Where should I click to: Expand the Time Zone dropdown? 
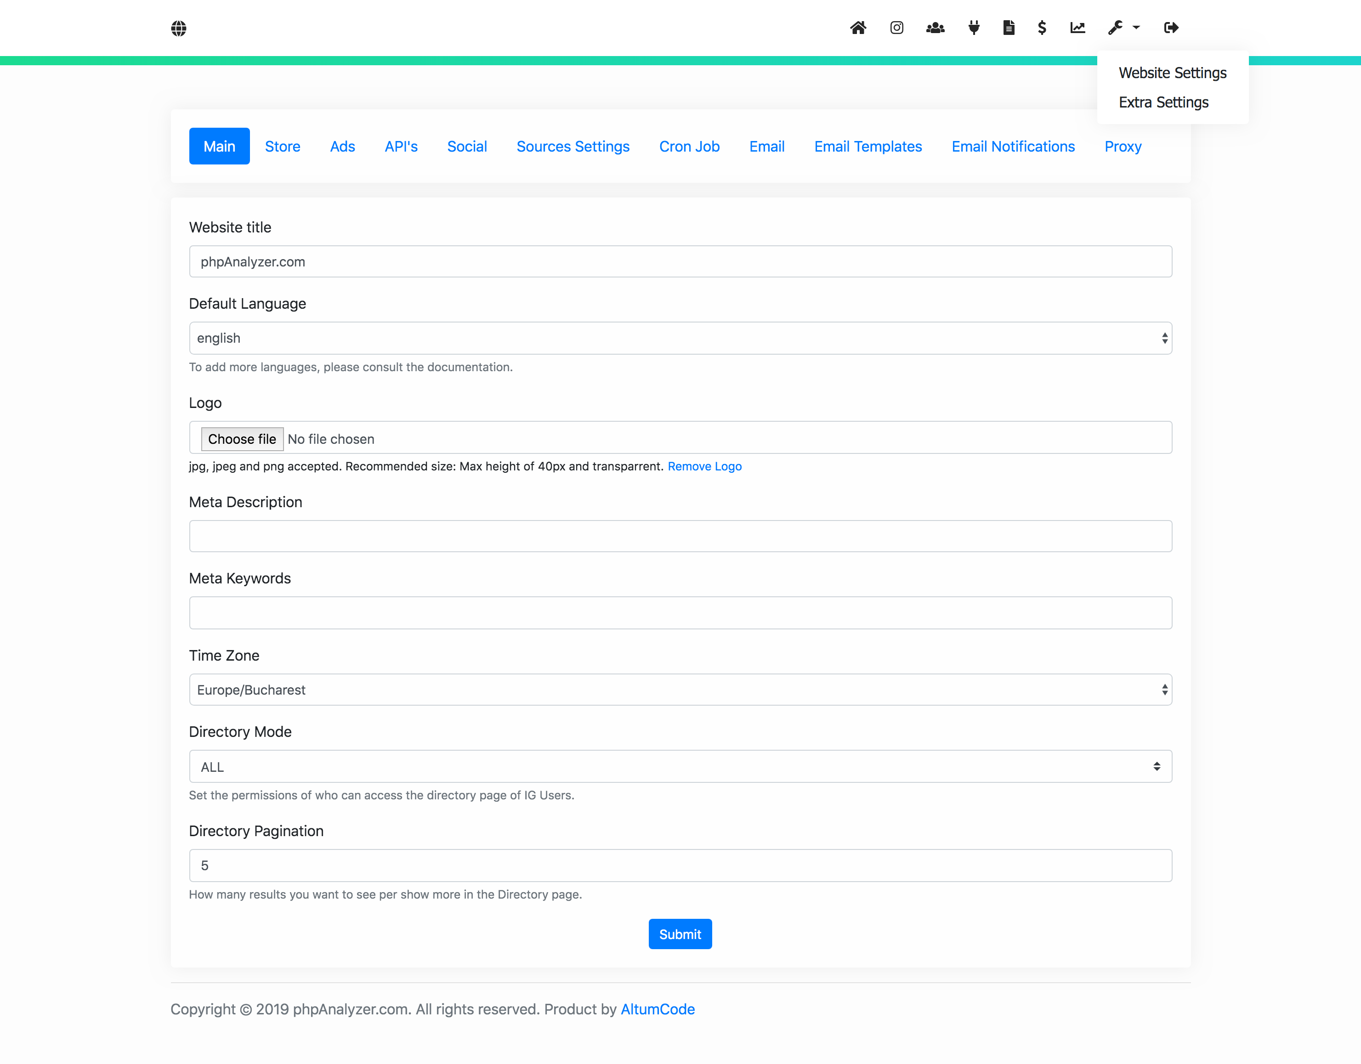pyautogui.click(x=680, y=690)
